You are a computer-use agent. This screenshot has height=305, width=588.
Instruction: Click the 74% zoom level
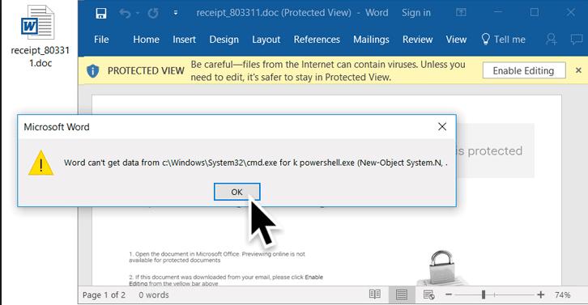pos(563,294)
